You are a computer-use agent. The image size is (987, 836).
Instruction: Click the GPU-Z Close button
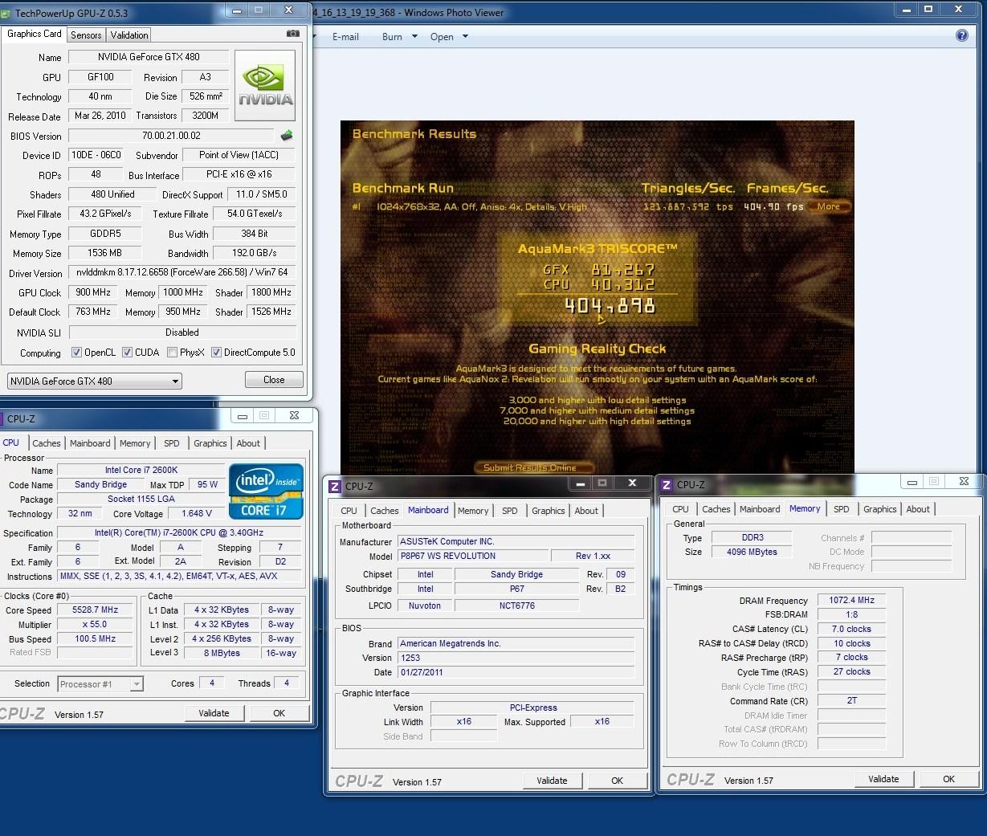274,380
